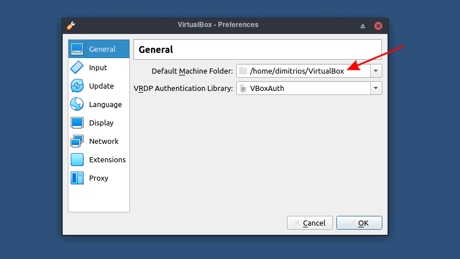Screen dimensions: 460x259
Task: Click the VirtualBox - Preferences title bar
Action: point(218,25)
